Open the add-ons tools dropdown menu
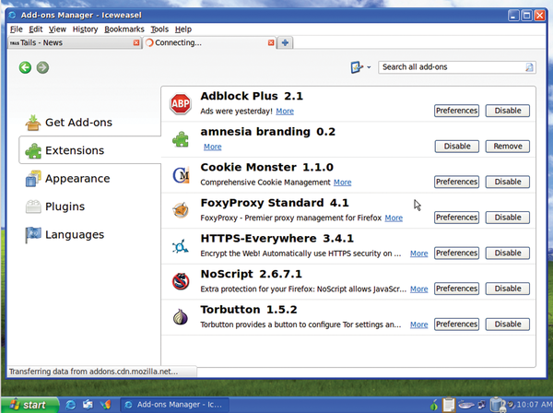The image size is (553, 413). (x=360, y=67)
